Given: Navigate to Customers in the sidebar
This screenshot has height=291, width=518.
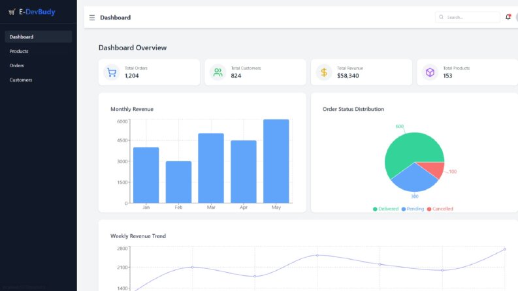Looking at the screenshot, I should (x=39, y=80).
